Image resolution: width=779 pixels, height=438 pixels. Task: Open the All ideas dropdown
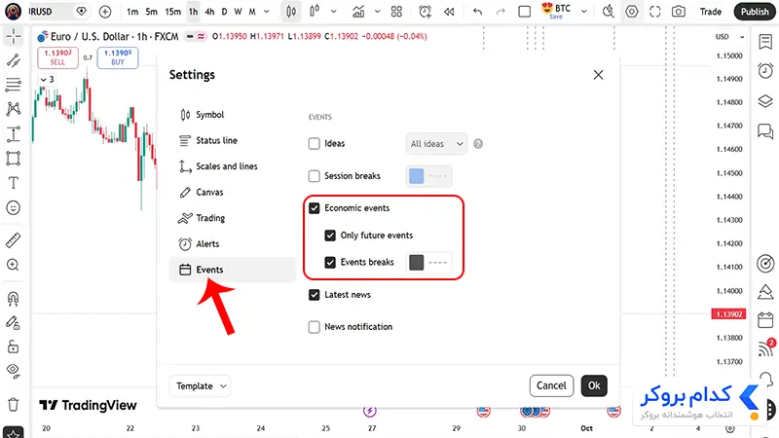tap(436, 143)
